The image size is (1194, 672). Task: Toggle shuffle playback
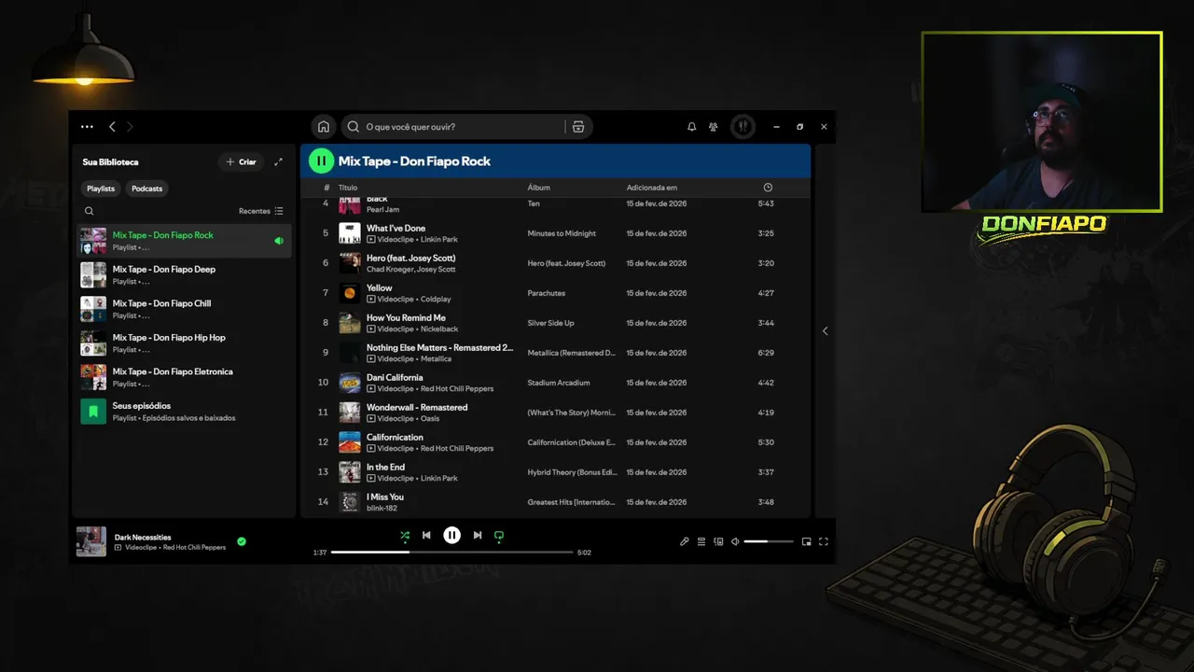point(404,536)
